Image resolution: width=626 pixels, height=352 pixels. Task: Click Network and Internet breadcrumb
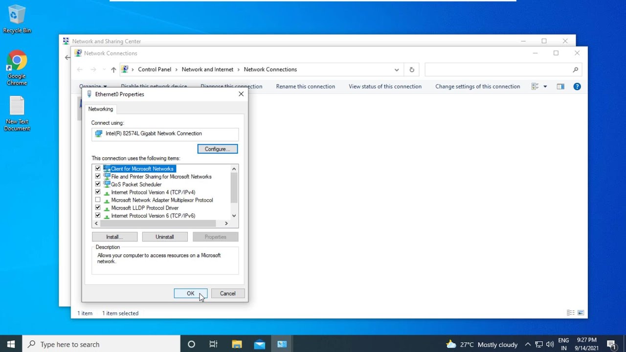[208, 69]
